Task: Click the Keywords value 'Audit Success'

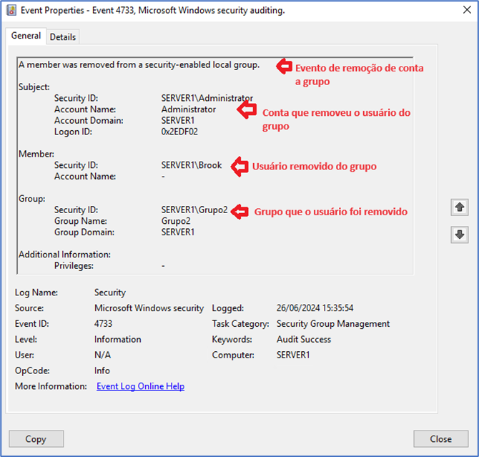Action: (x=304, y=340)
